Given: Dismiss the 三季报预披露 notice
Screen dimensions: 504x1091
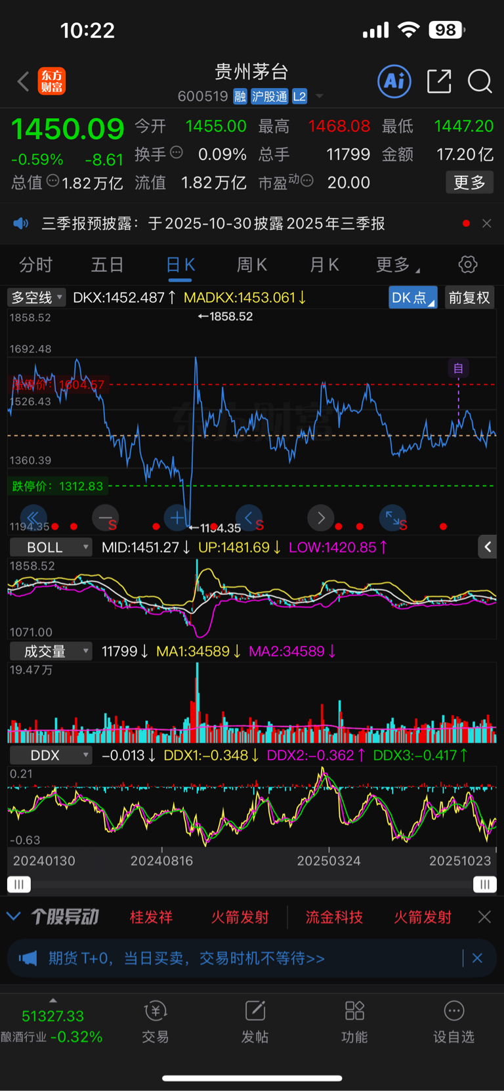Looking at the screenshot, I should [x=487, y=223].
